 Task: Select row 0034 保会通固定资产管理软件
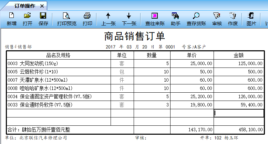click(x=59, y=96)
